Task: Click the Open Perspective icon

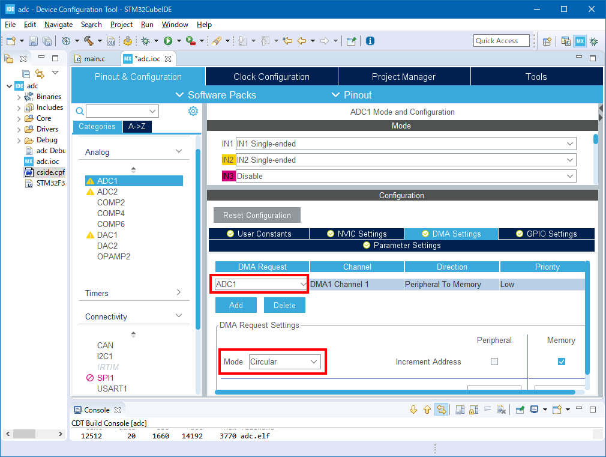Action: [x=547, y=41]
